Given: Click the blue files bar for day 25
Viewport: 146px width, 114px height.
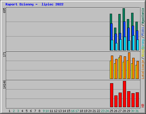Looking at the screenshot, I should click(111, 32).
